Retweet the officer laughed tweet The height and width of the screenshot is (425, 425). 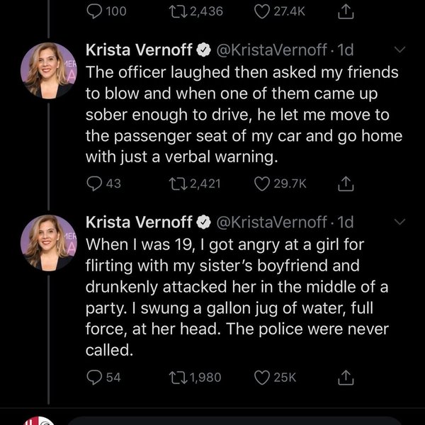[177, 184]
